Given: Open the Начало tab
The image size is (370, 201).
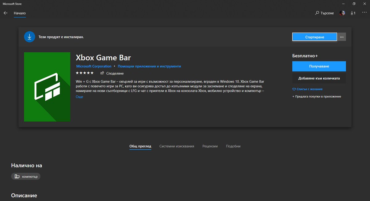Looking at the screenshot, I should click(20, 13).
